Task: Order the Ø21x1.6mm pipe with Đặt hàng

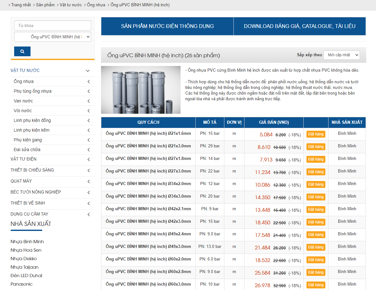Action: (316, 134)
